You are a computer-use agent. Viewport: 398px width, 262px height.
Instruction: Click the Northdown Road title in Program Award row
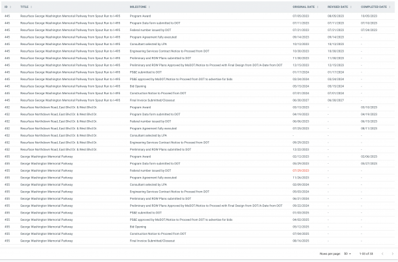58,107
